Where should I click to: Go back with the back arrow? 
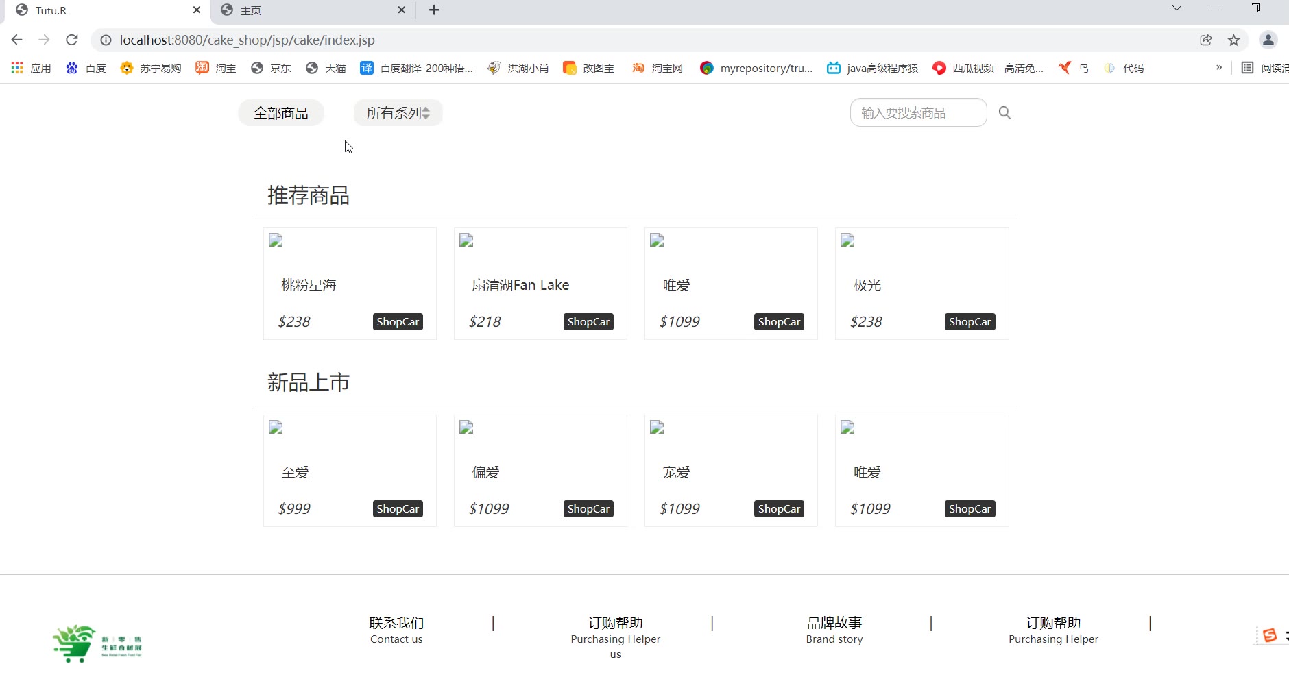click(x=17, y=40)
